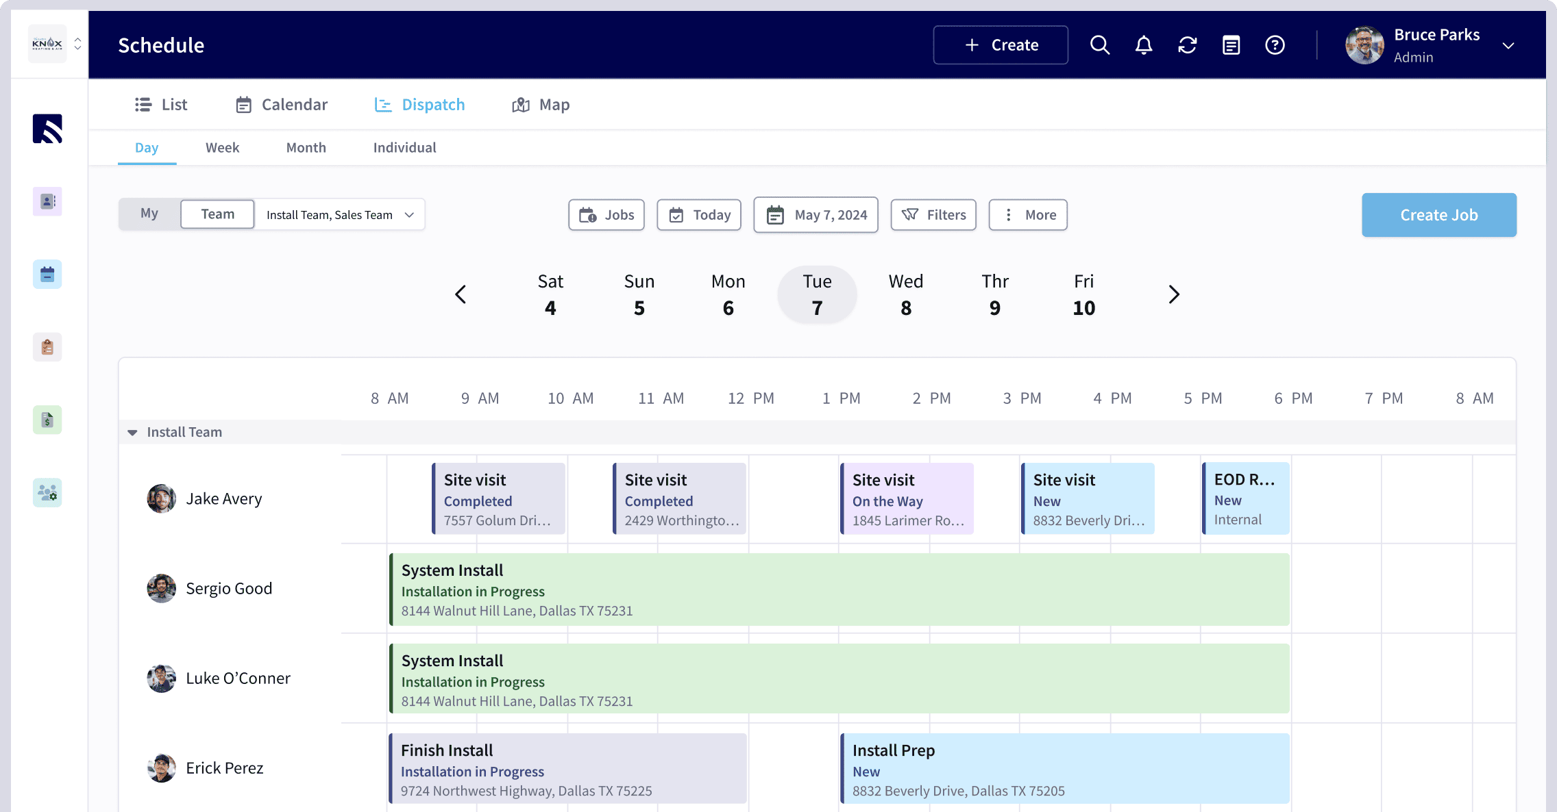Open the contacts sidebar icon
This screenshot has width=1557, height=812.
pos(47,201)
